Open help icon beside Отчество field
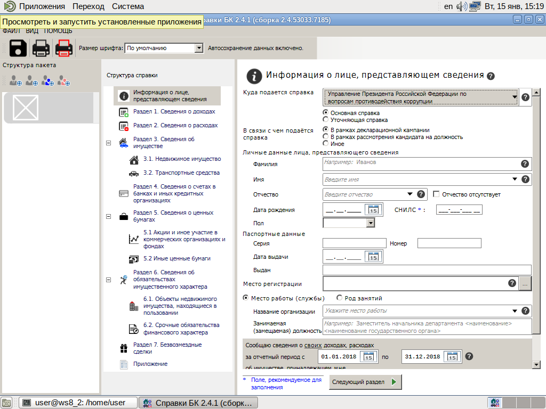Screen dimensions: 546x409 421,194
